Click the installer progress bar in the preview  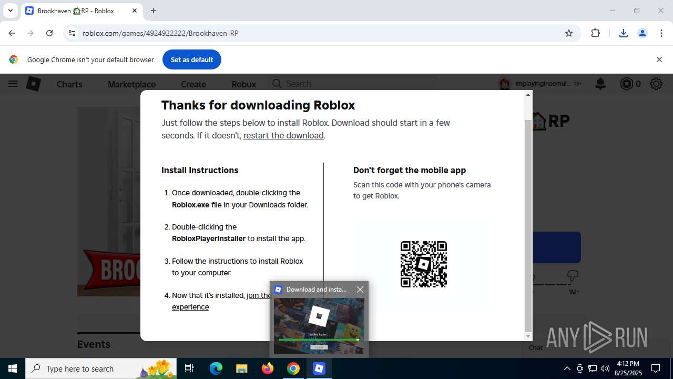pos(319,340)
